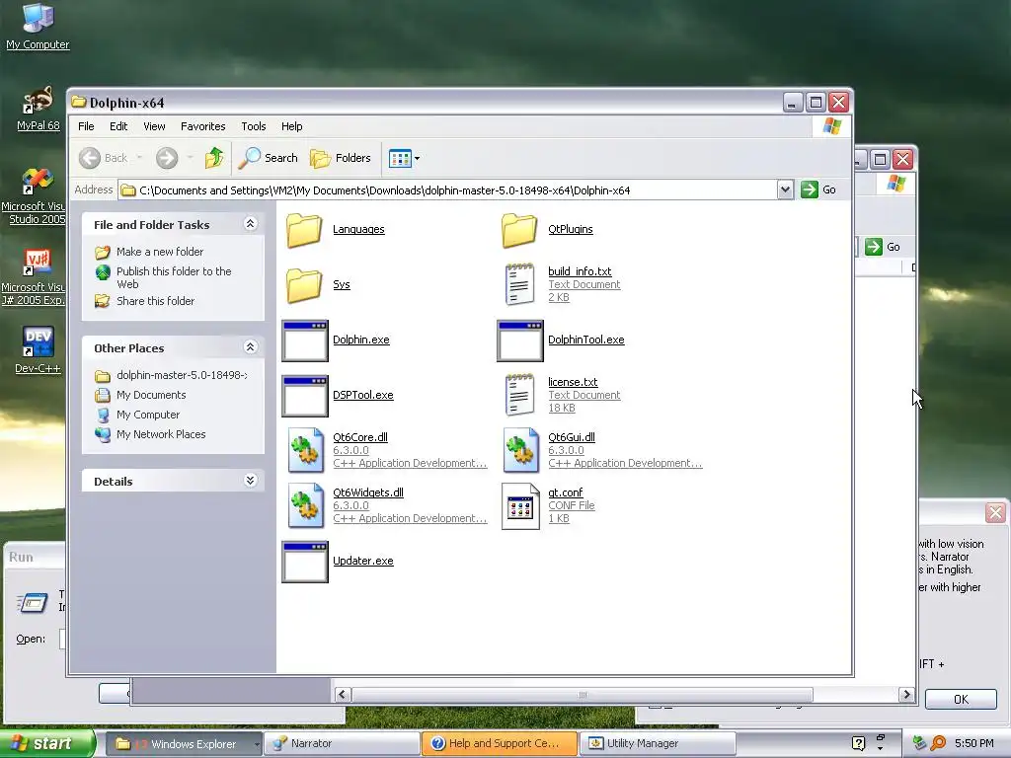
Task: Go to My Network Places link
Action: pyautogui.click(x=161, y=434)
